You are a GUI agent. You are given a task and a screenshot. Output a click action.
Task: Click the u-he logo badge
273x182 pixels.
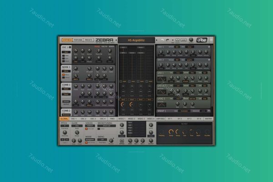(202, 40)
